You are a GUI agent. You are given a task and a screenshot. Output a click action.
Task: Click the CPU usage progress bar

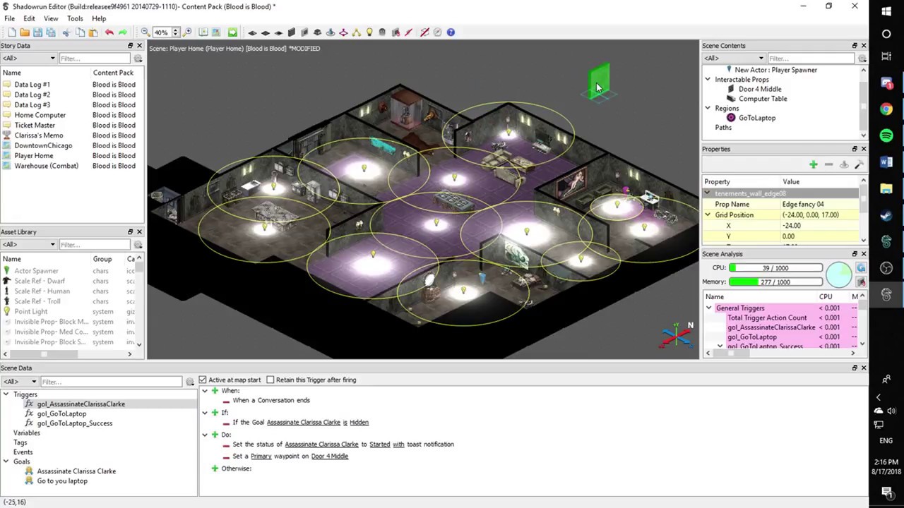pos(775,268)
